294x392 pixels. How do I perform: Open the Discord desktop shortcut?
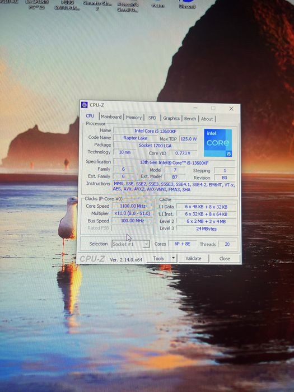pyautogui.click(x=187, y=4)
